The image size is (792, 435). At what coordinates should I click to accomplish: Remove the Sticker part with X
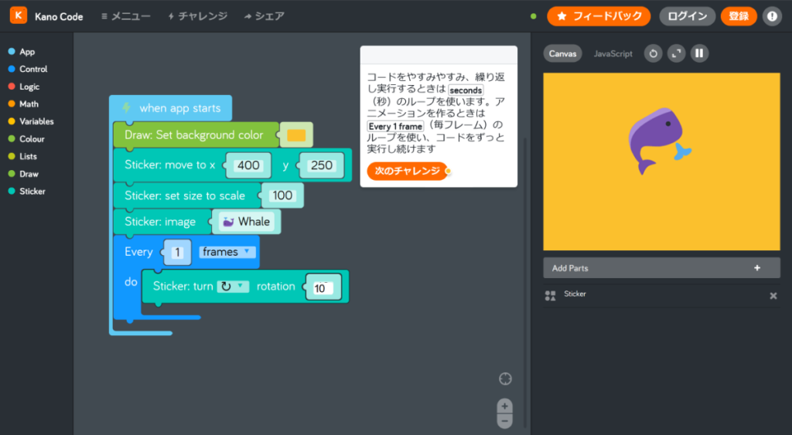773,296
